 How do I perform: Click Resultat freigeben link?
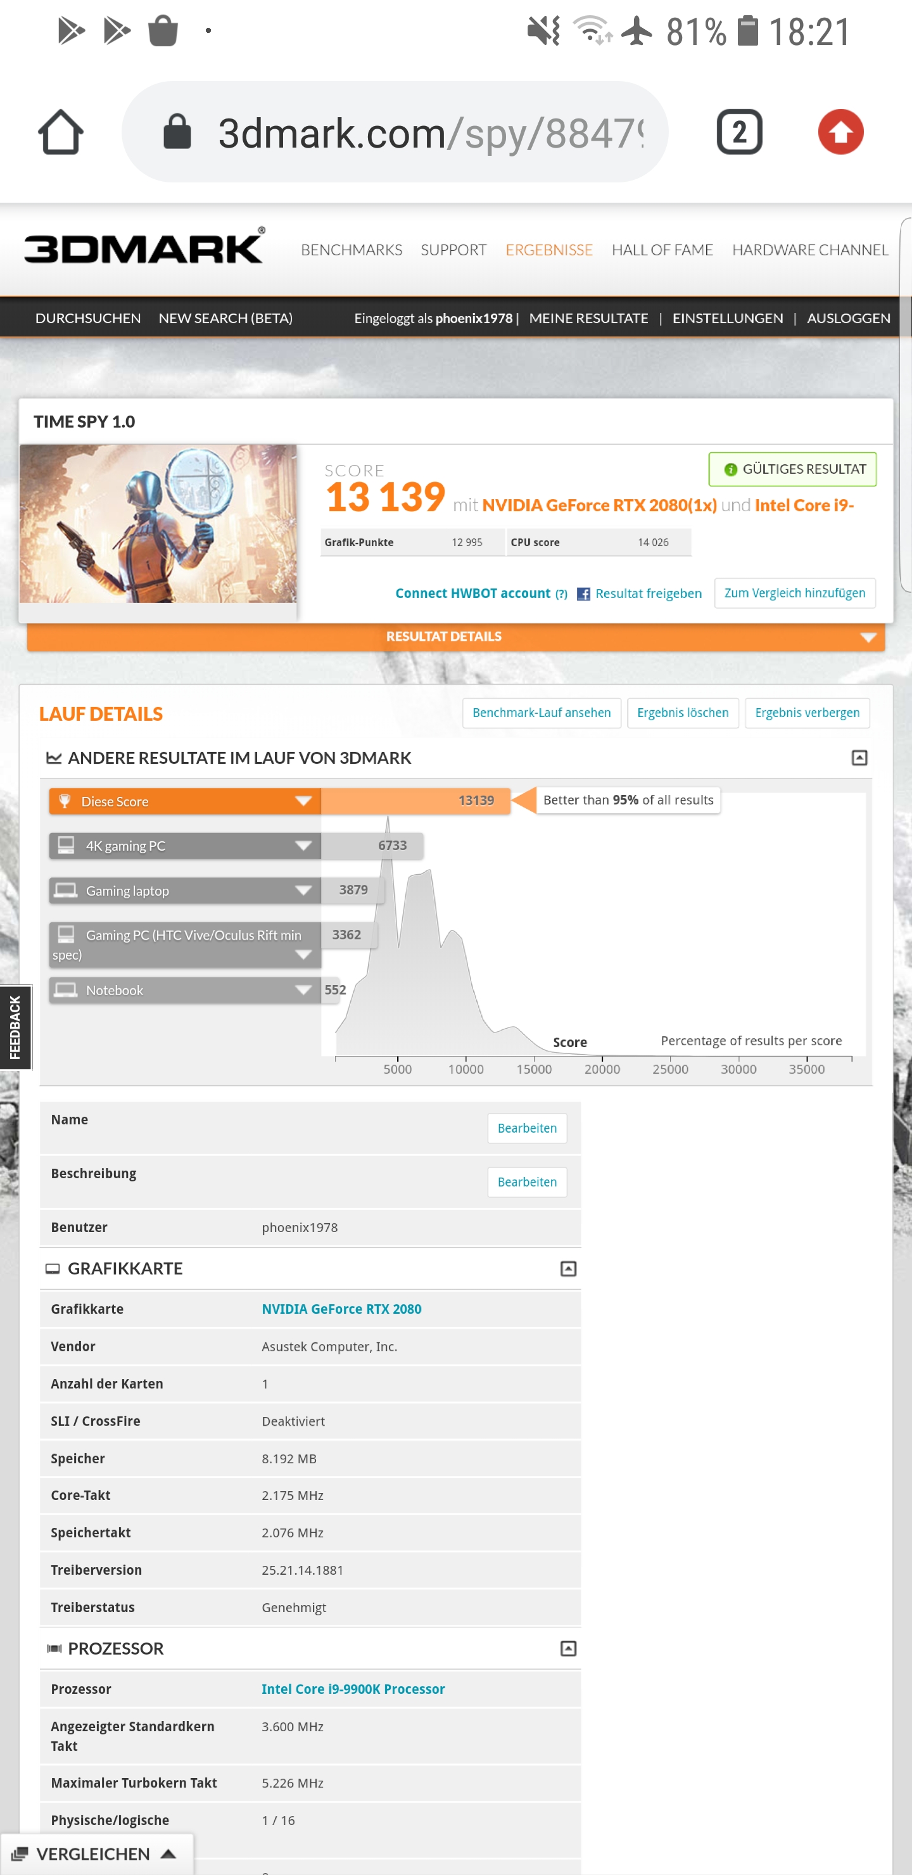(x=649, y=593)
